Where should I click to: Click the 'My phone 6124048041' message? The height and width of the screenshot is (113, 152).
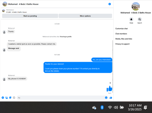pos(17,79)
